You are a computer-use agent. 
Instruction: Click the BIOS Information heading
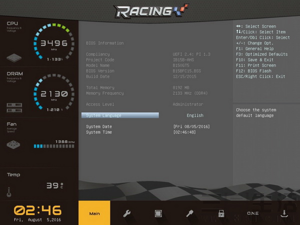pos(105,43)
